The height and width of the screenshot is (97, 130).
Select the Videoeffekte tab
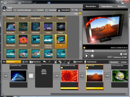[64, 10]
